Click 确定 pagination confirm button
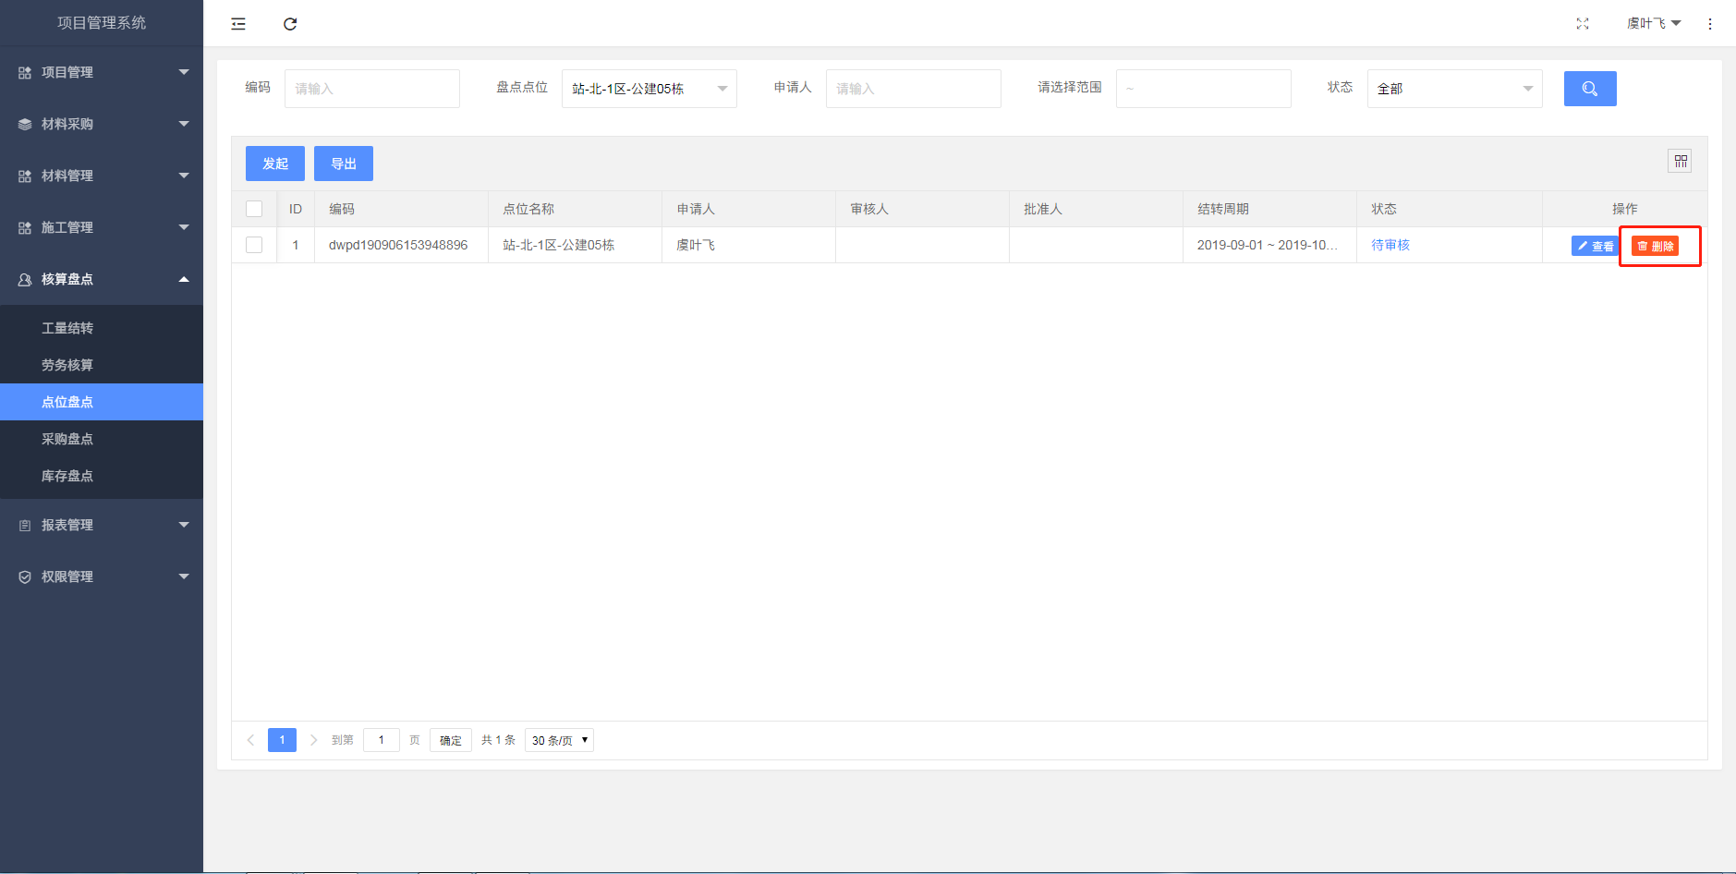 pyautogui.click(x=451, y=740)
